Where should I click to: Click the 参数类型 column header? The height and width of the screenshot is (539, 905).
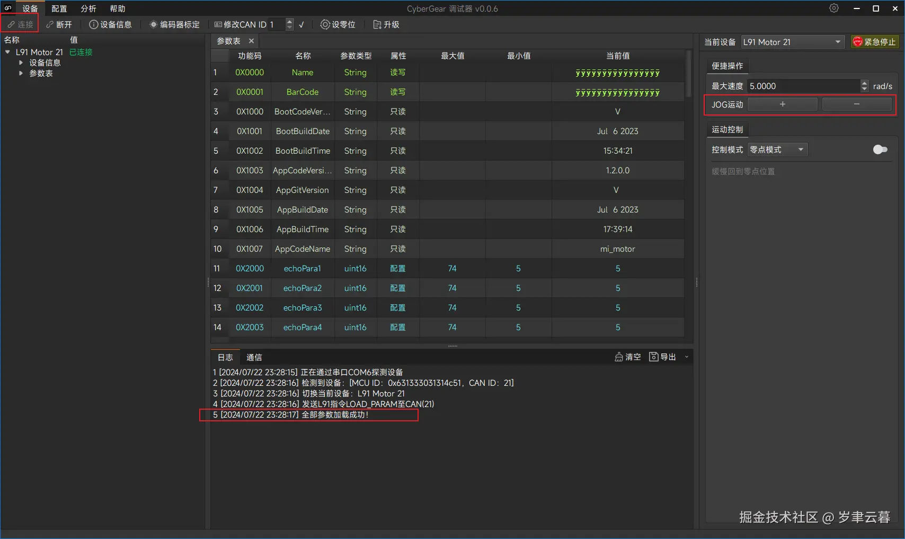pos(356,56)
